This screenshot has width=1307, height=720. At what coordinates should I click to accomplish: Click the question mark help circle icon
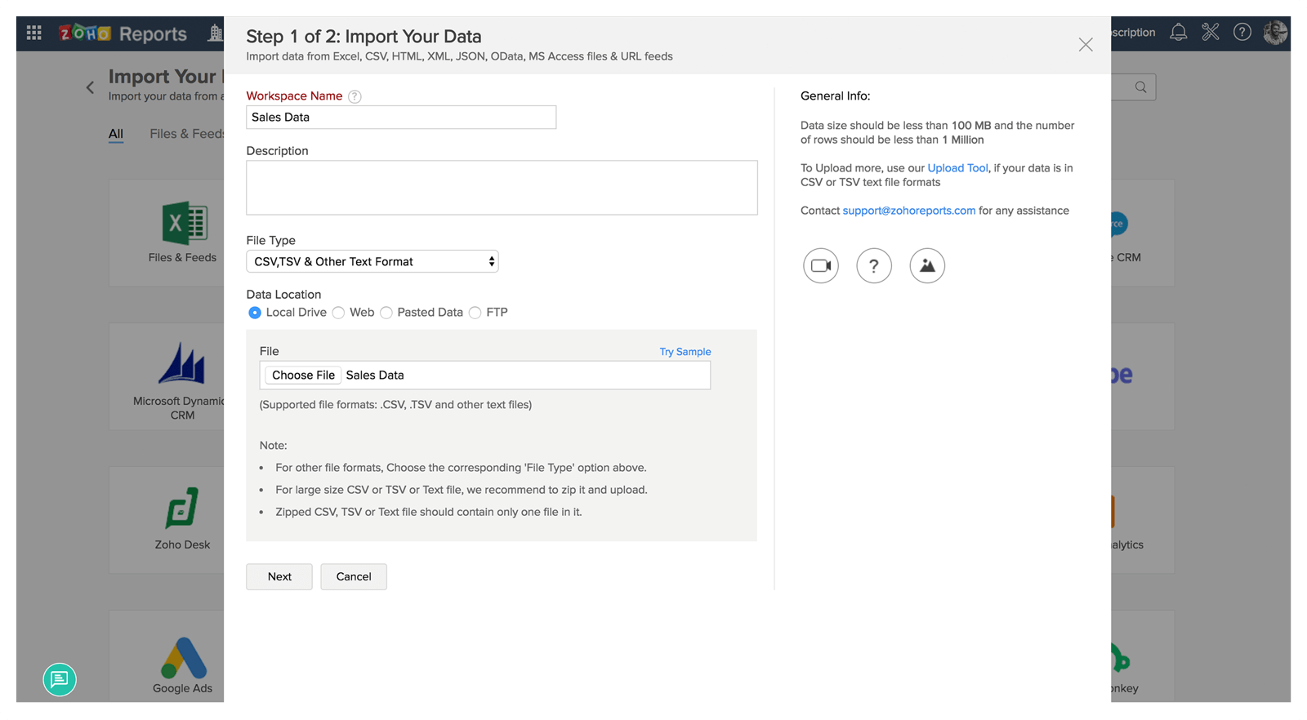pyautogui.click(x=874, y=265)
